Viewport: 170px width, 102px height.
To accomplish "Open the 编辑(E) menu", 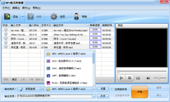I will (x=16, y=8).
